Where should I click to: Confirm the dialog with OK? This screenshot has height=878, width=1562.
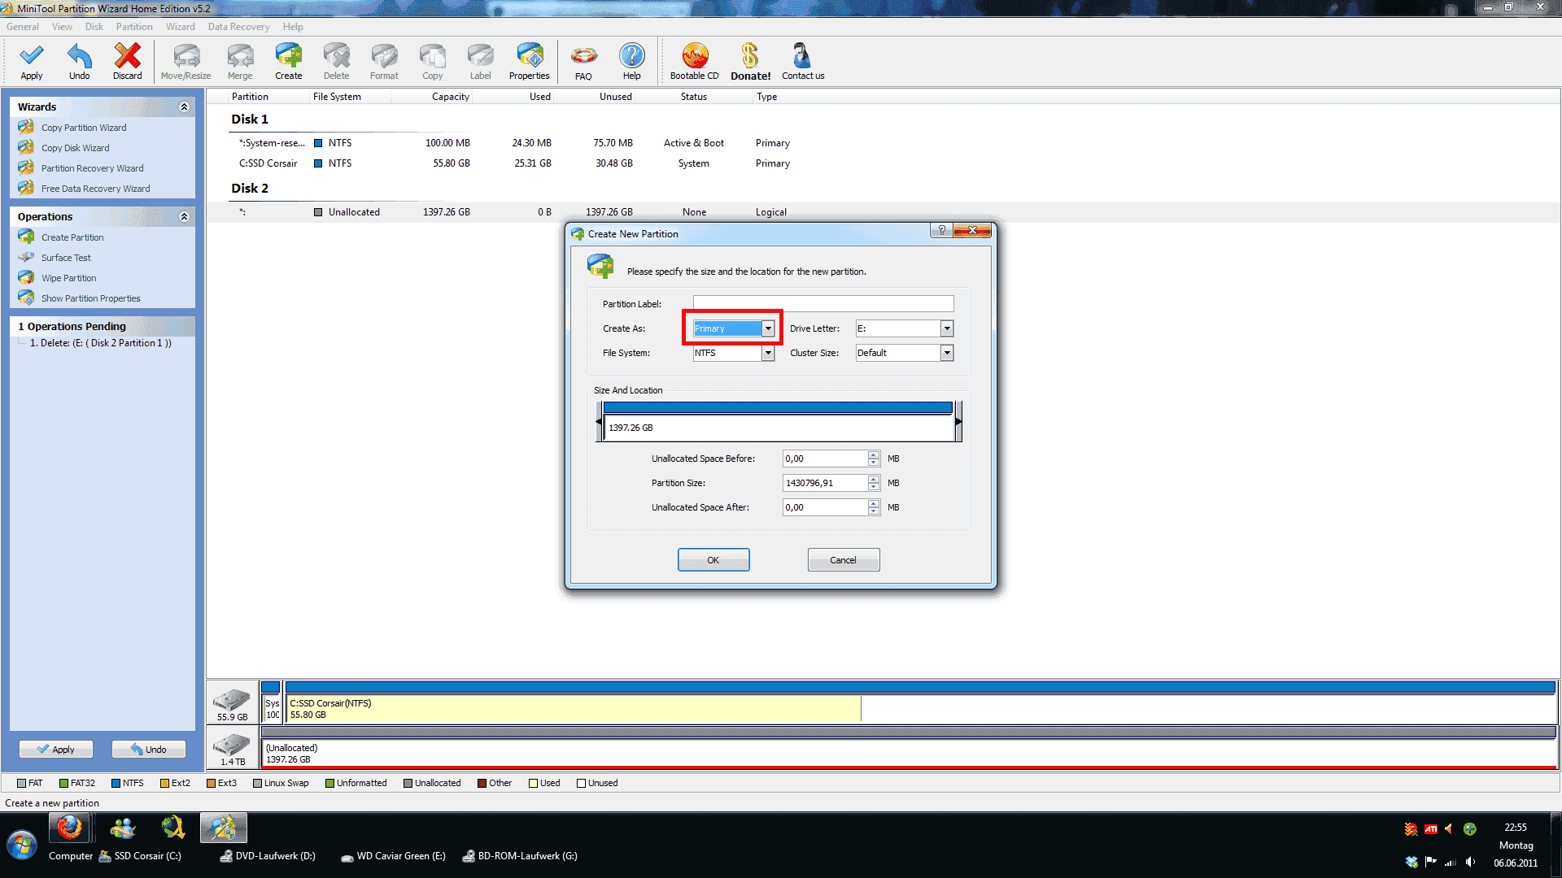point(713,560)
